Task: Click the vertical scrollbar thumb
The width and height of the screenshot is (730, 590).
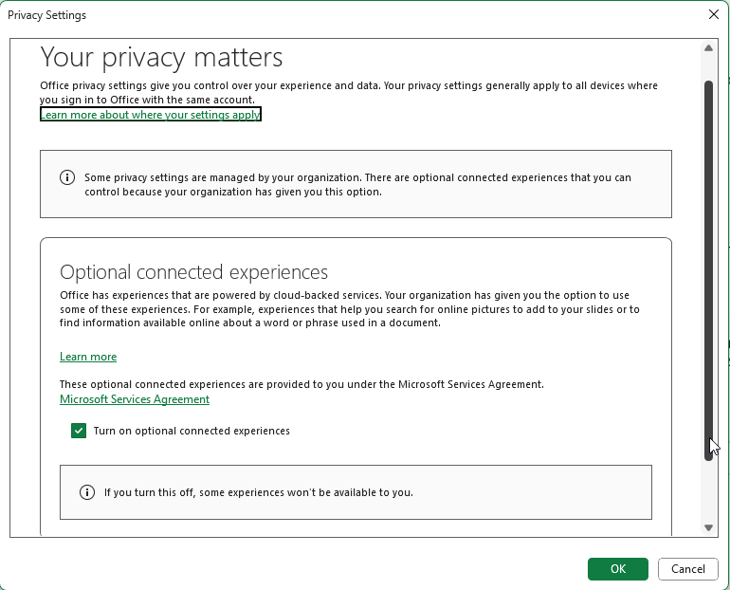Action: [x=708, y=266]
